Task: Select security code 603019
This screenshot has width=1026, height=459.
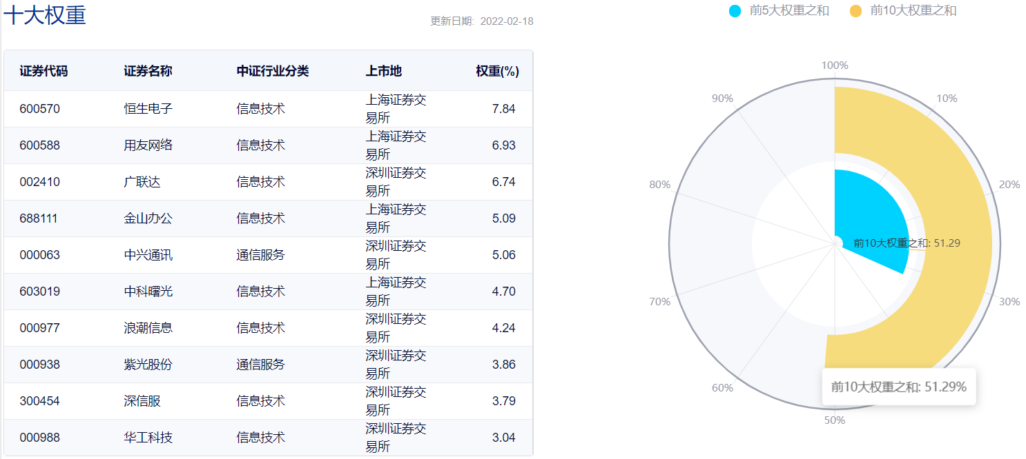Action: 39,292
